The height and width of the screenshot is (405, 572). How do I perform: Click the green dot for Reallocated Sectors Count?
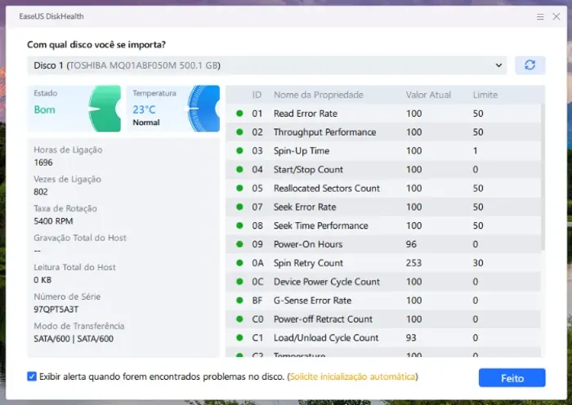pos(239,188)
